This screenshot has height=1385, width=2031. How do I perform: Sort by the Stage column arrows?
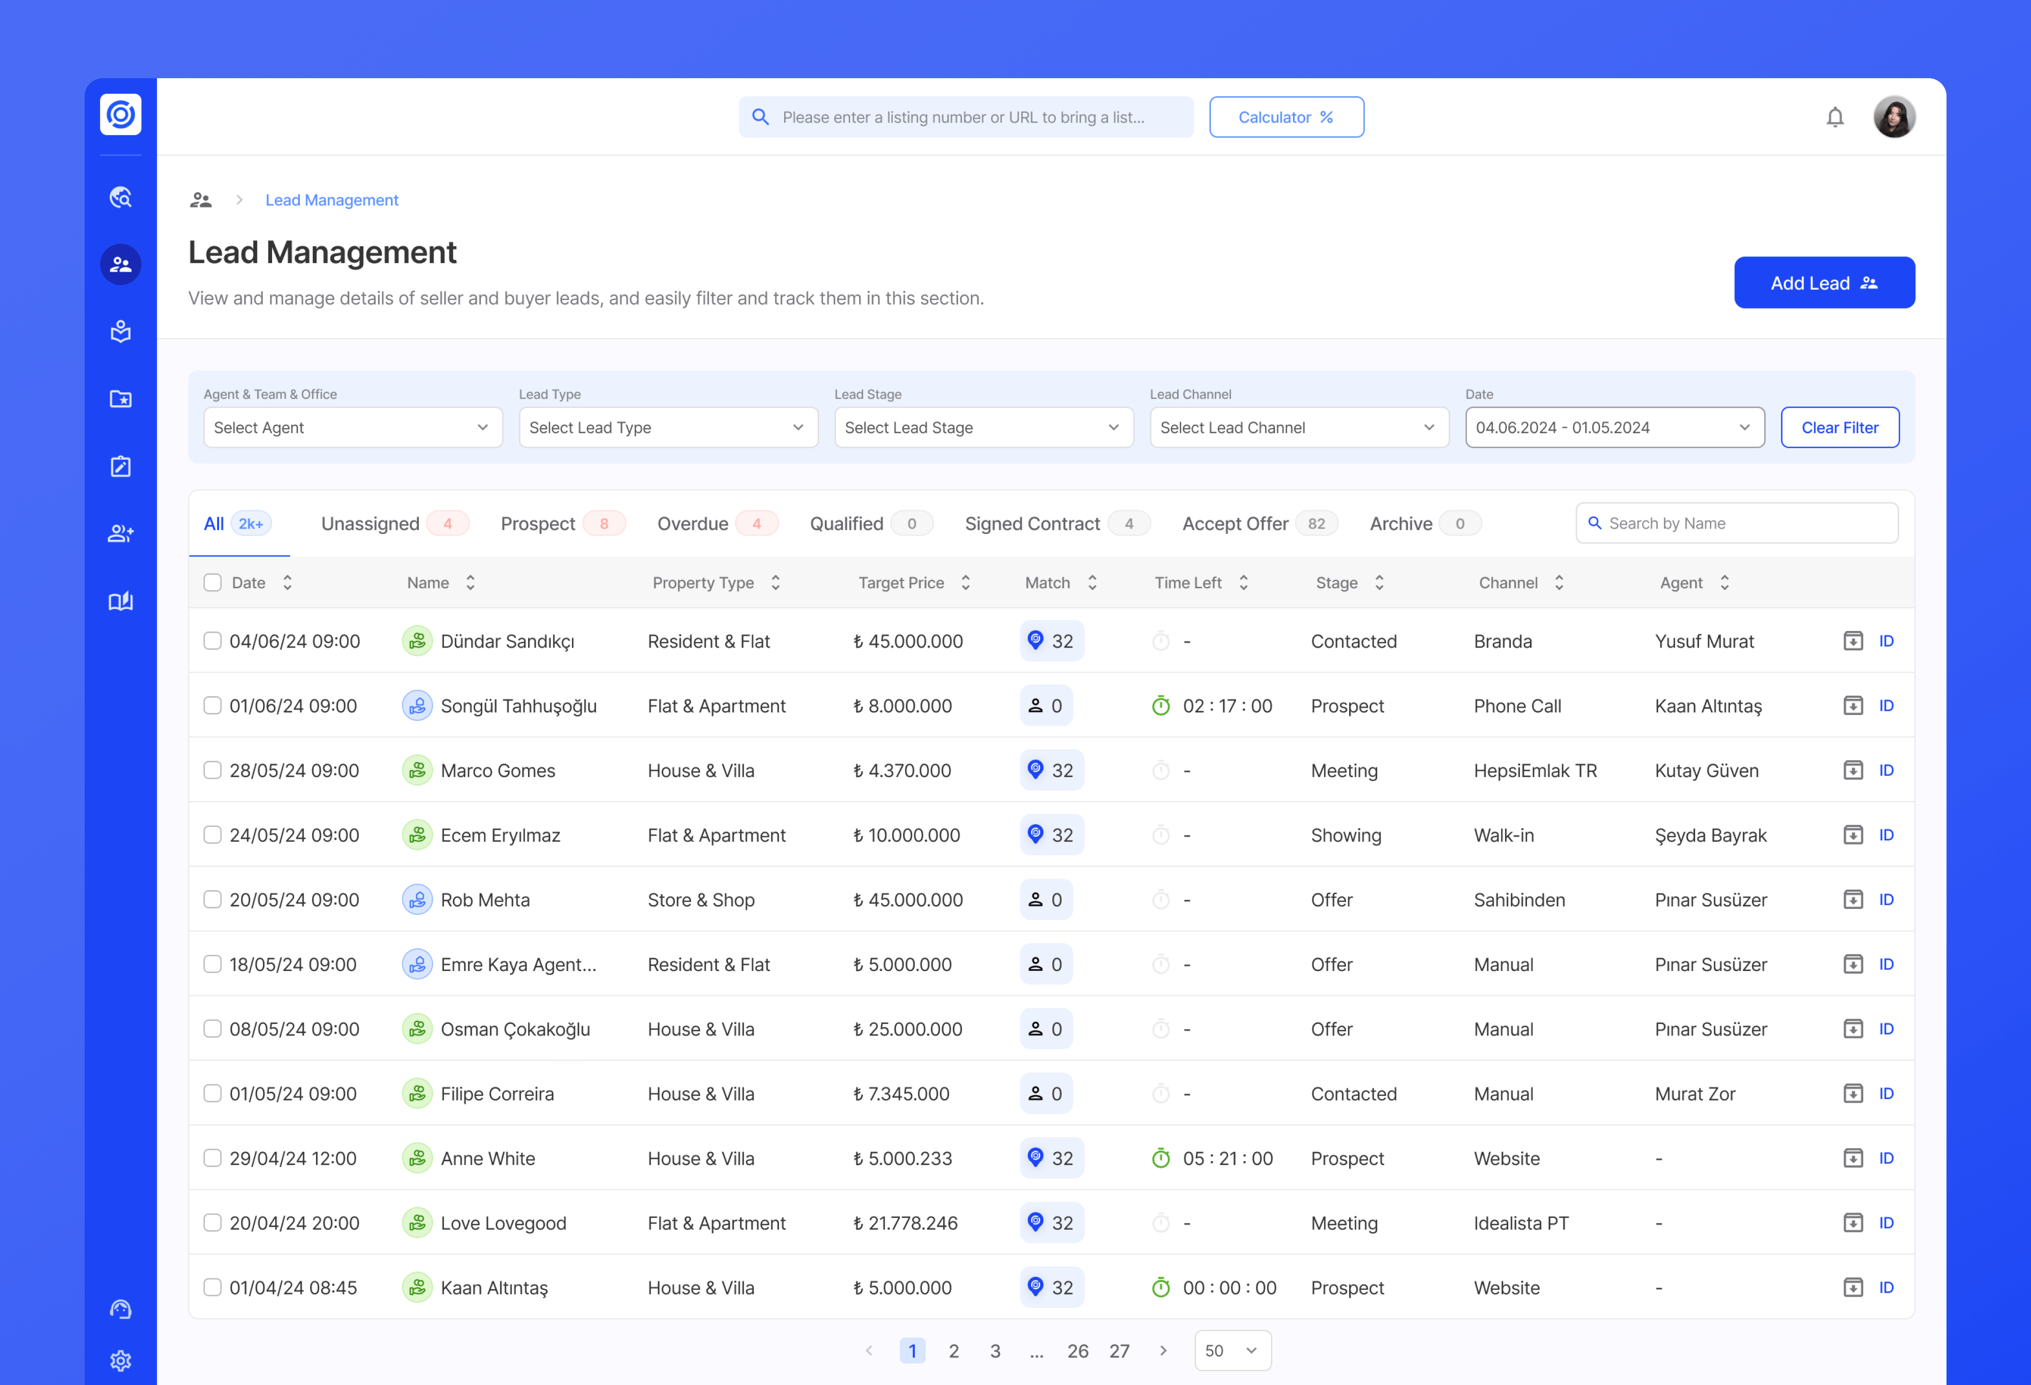[1379, 582]
